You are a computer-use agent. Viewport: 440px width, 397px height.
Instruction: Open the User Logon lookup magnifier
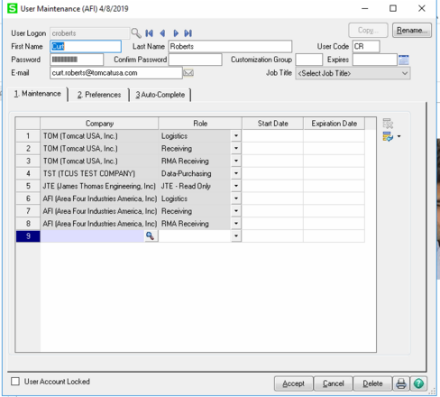click(136, 33)
